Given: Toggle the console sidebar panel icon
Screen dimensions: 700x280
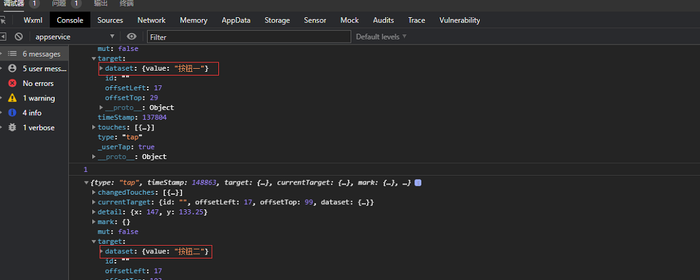Looking at the screenshot, I should [x=3, y=37].
